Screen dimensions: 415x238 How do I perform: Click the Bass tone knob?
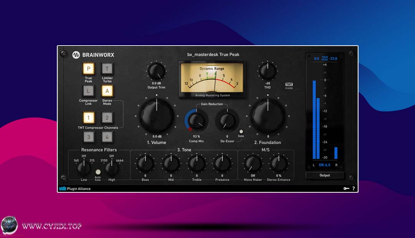click(145, 163)
